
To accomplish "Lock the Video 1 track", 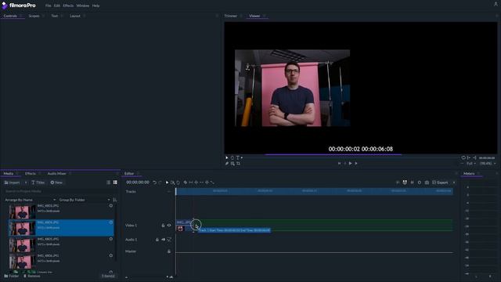I will [x=163, y=226].
